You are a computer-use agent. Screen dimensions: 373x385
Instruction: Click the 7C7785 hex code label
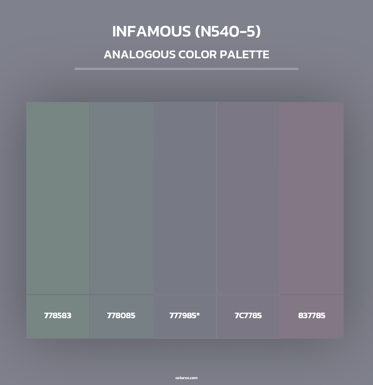coord(248,316)
